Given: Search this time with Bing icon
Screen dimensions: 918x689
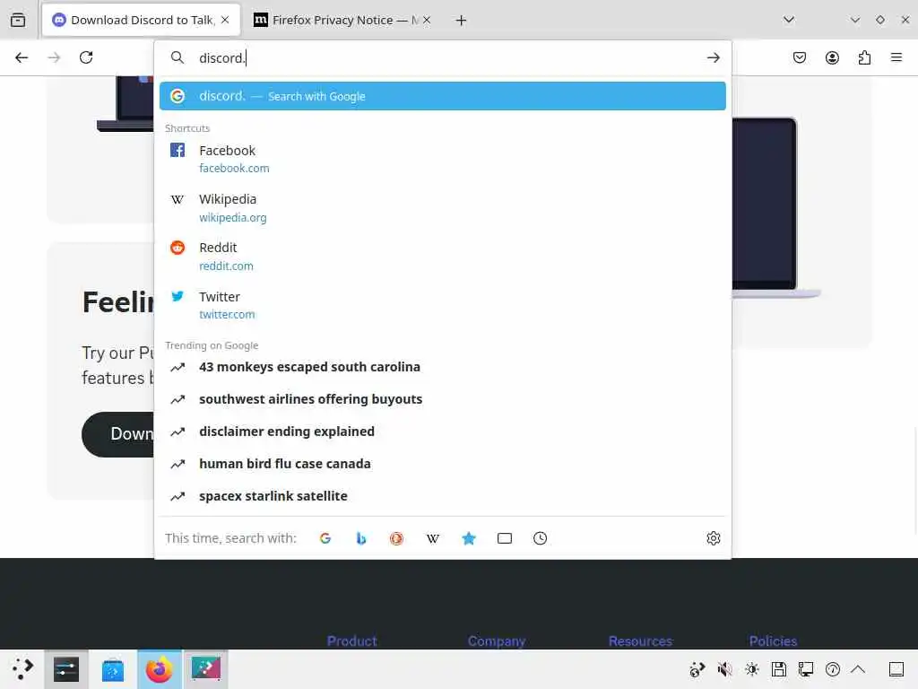Looking at the screenshot, I should pyautogui.click(x=361, y=538).
